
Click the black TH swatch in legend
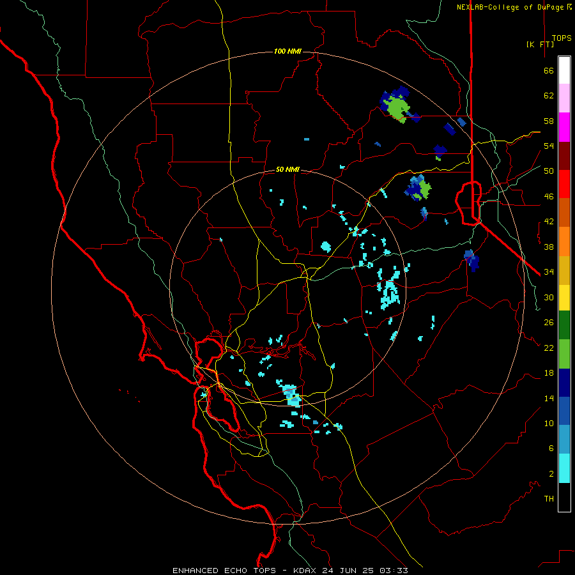click(564, 497)
